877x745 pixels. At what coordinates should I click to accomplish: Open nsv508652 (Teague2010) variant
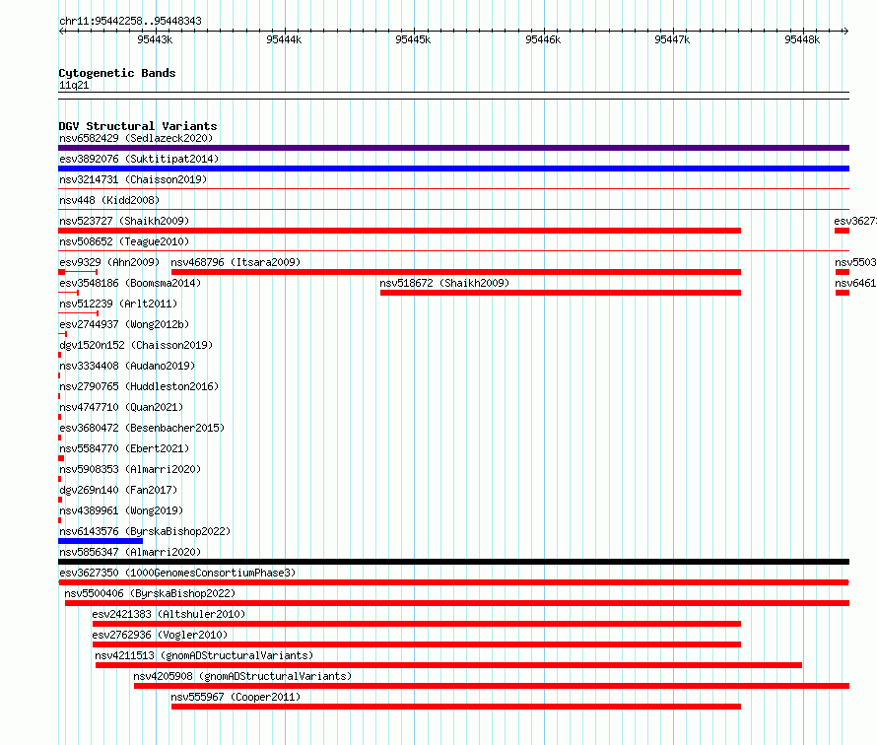124,241
